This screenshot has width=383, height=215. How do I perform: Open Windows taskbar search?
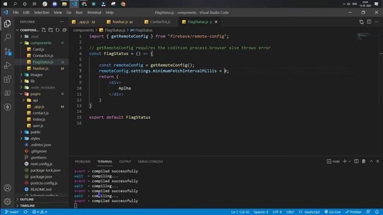pos(15,4)
